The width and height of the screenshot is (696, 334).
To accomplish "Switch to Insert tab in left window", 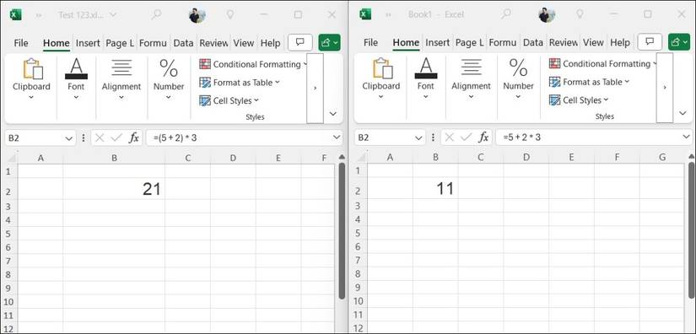I will click(x=88, y=43).
